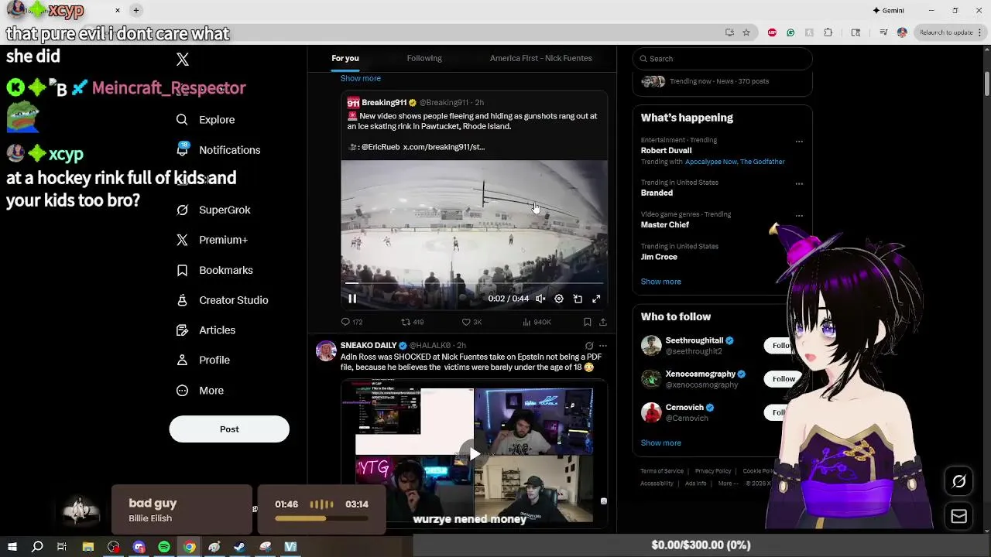
Task: Open the Apocalypse Now trending link
Action: click(711, 162)
